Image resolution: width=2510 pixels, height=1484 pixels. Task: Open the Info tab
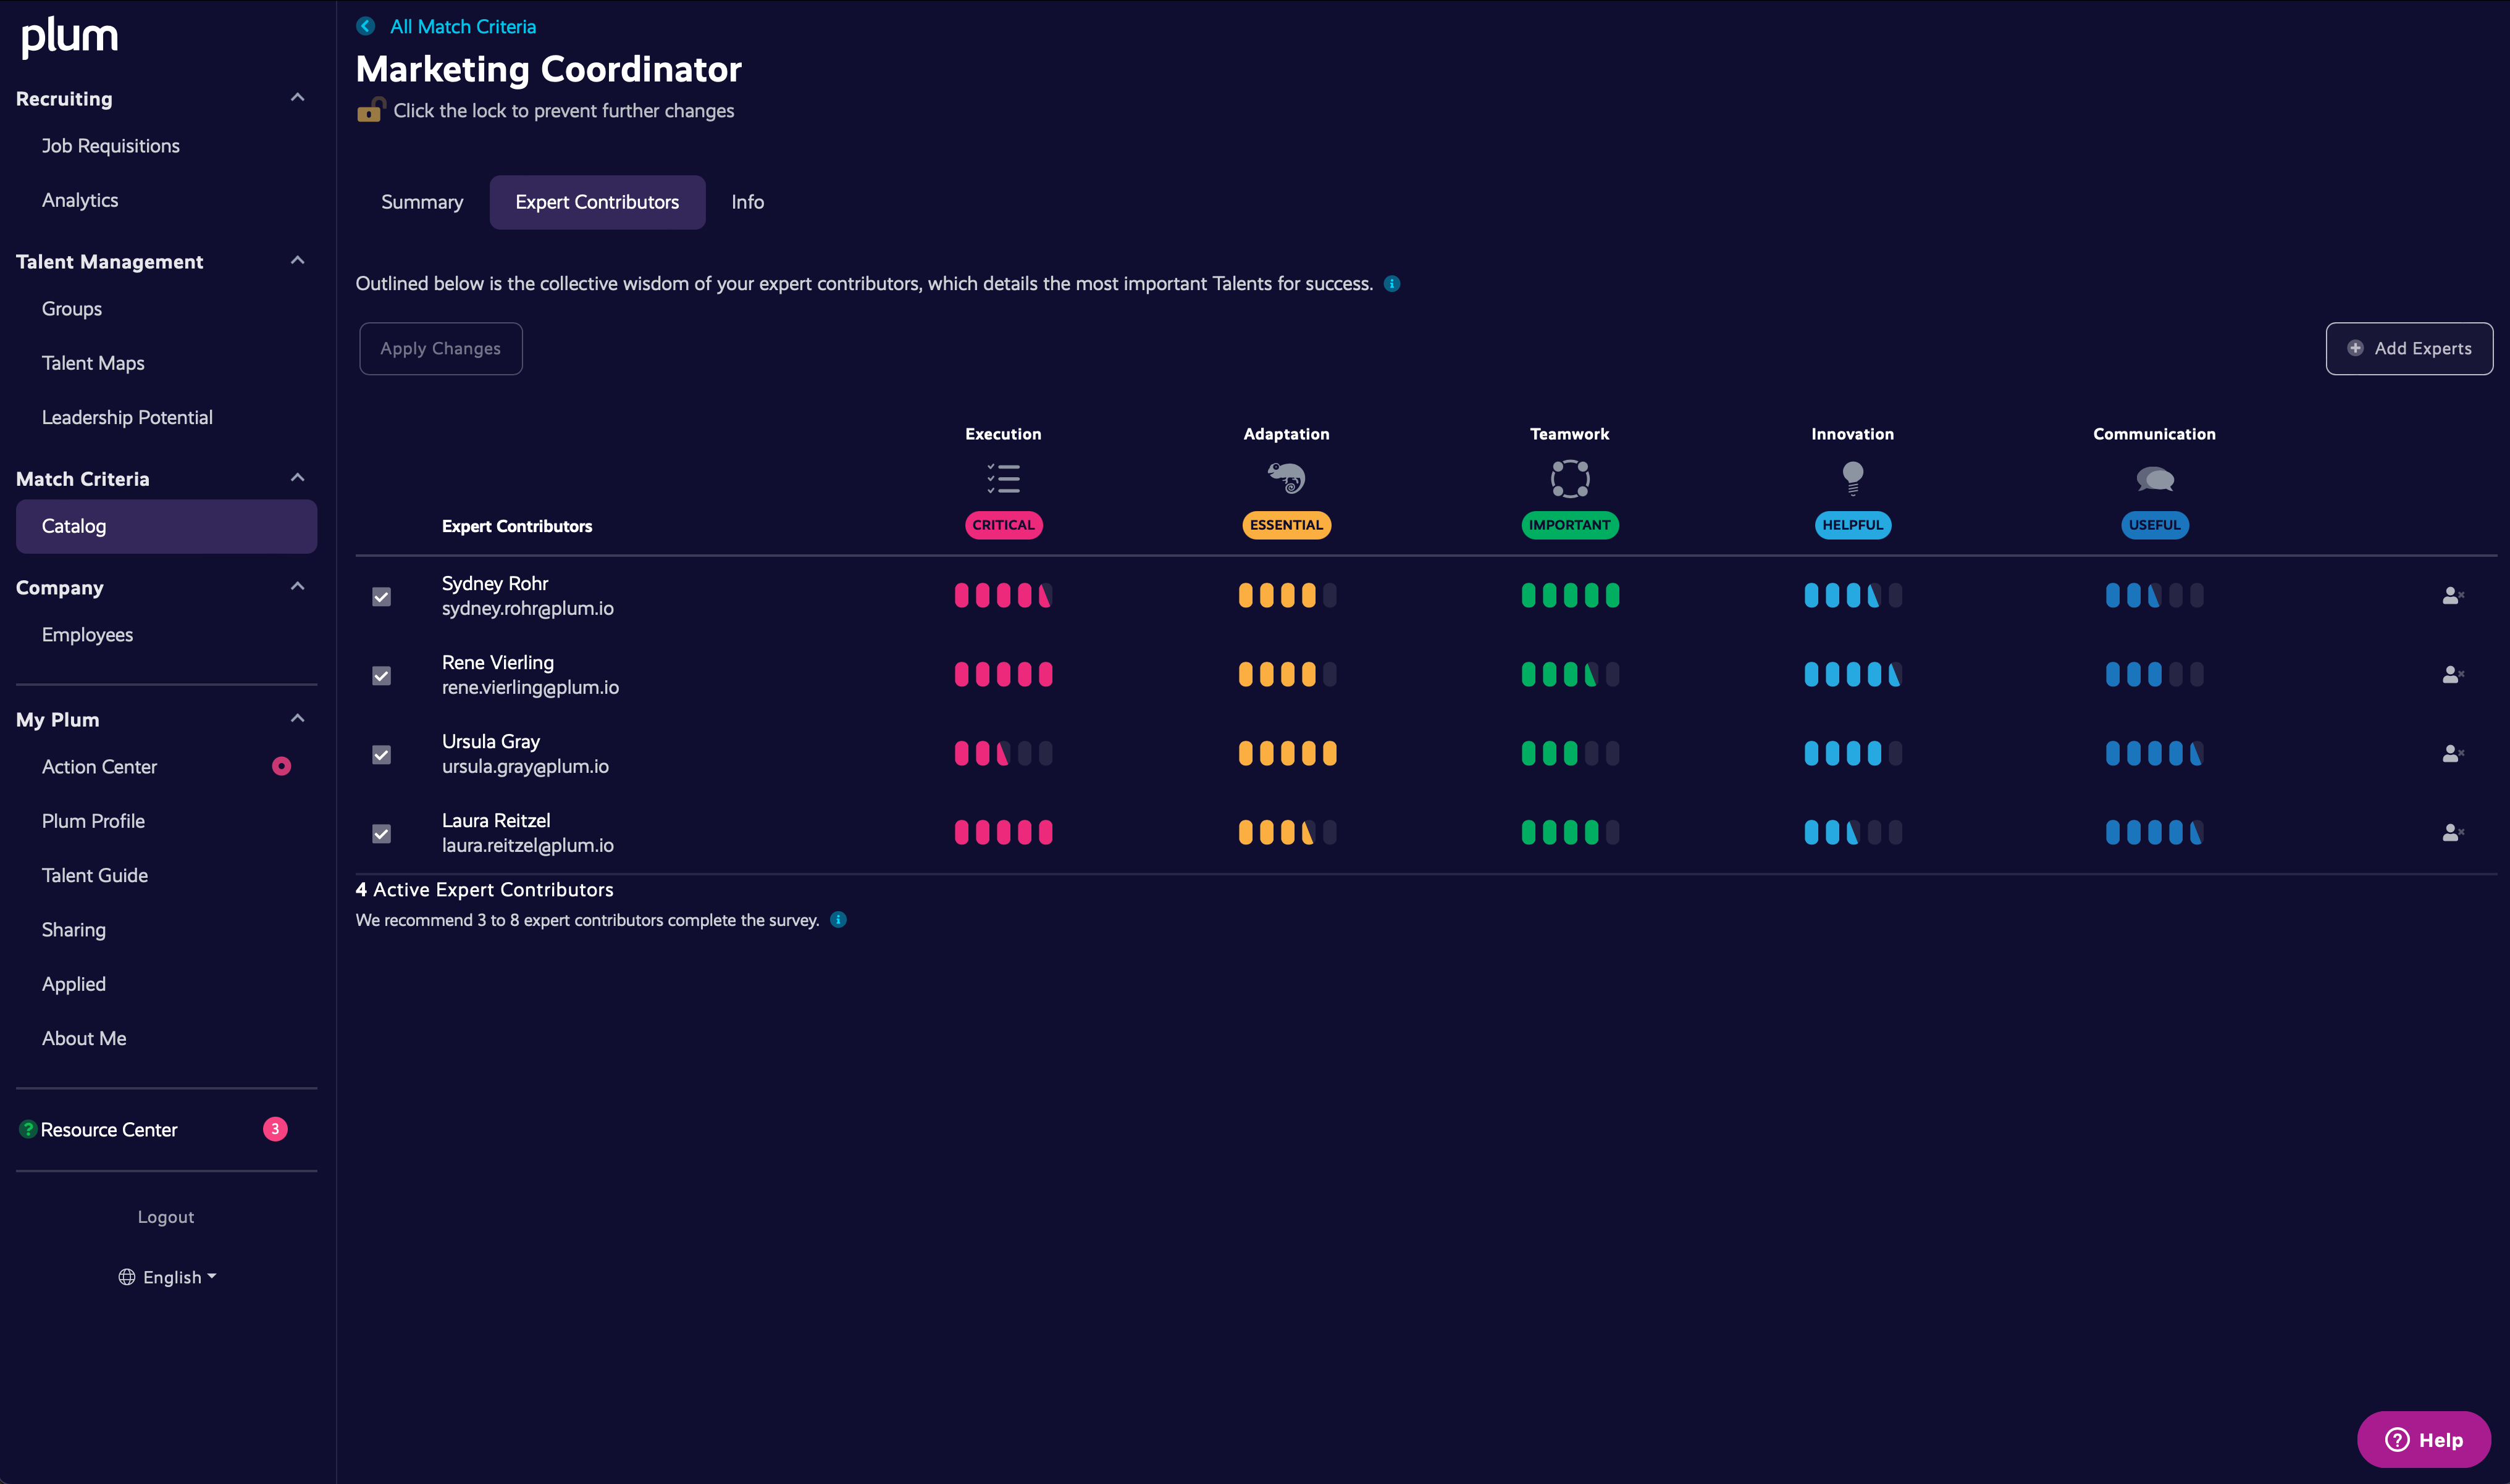pyautogui.click(x=747, y=202)
